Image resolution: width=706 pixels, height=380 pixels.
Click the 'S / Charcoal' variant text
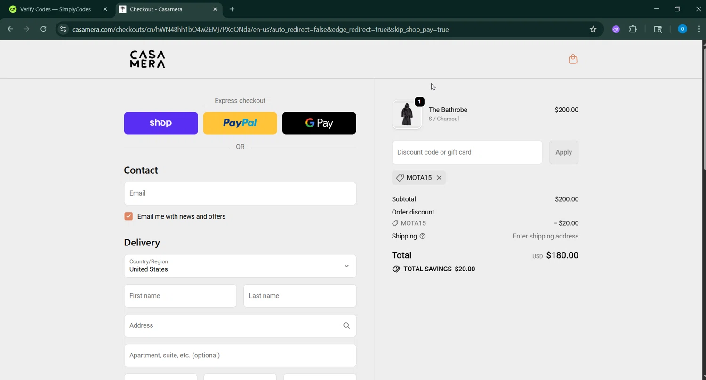pyautogui.click(x=443, y=119)
